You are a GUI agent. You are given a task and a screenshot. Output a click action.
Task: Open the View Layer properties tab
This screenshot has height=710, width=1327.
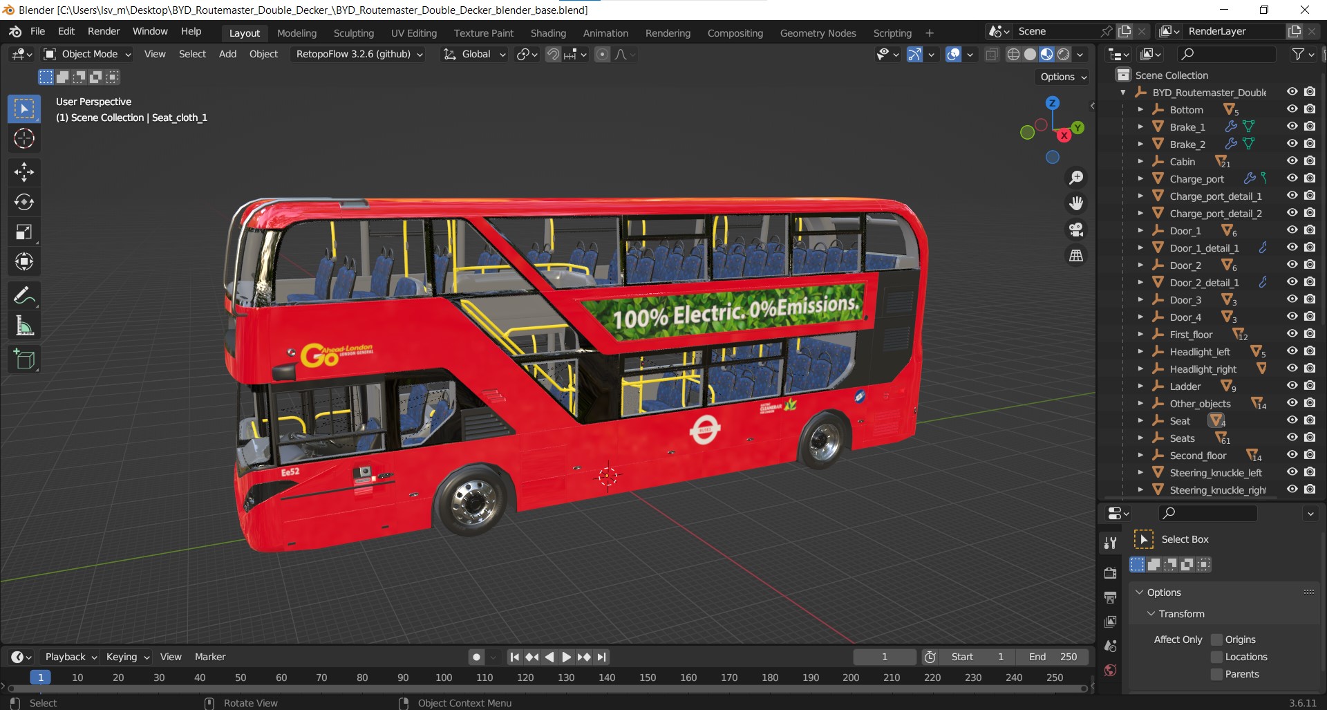(1111, 622)
